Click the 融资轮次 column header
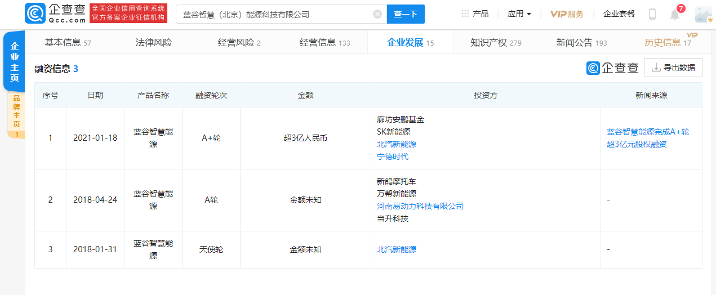 [211, 95]
